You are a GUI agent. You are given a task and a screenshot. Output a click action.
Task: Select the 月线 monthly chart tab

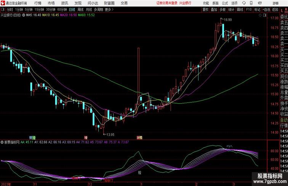click(x=89, y=10)
